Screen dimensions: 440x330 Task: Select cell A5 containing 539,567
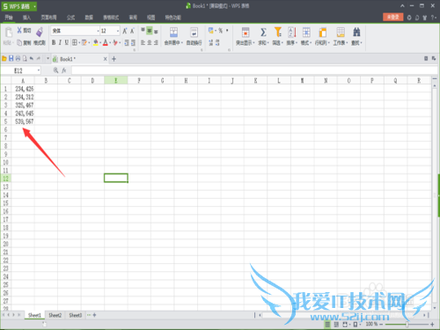(x=23, y=121)
